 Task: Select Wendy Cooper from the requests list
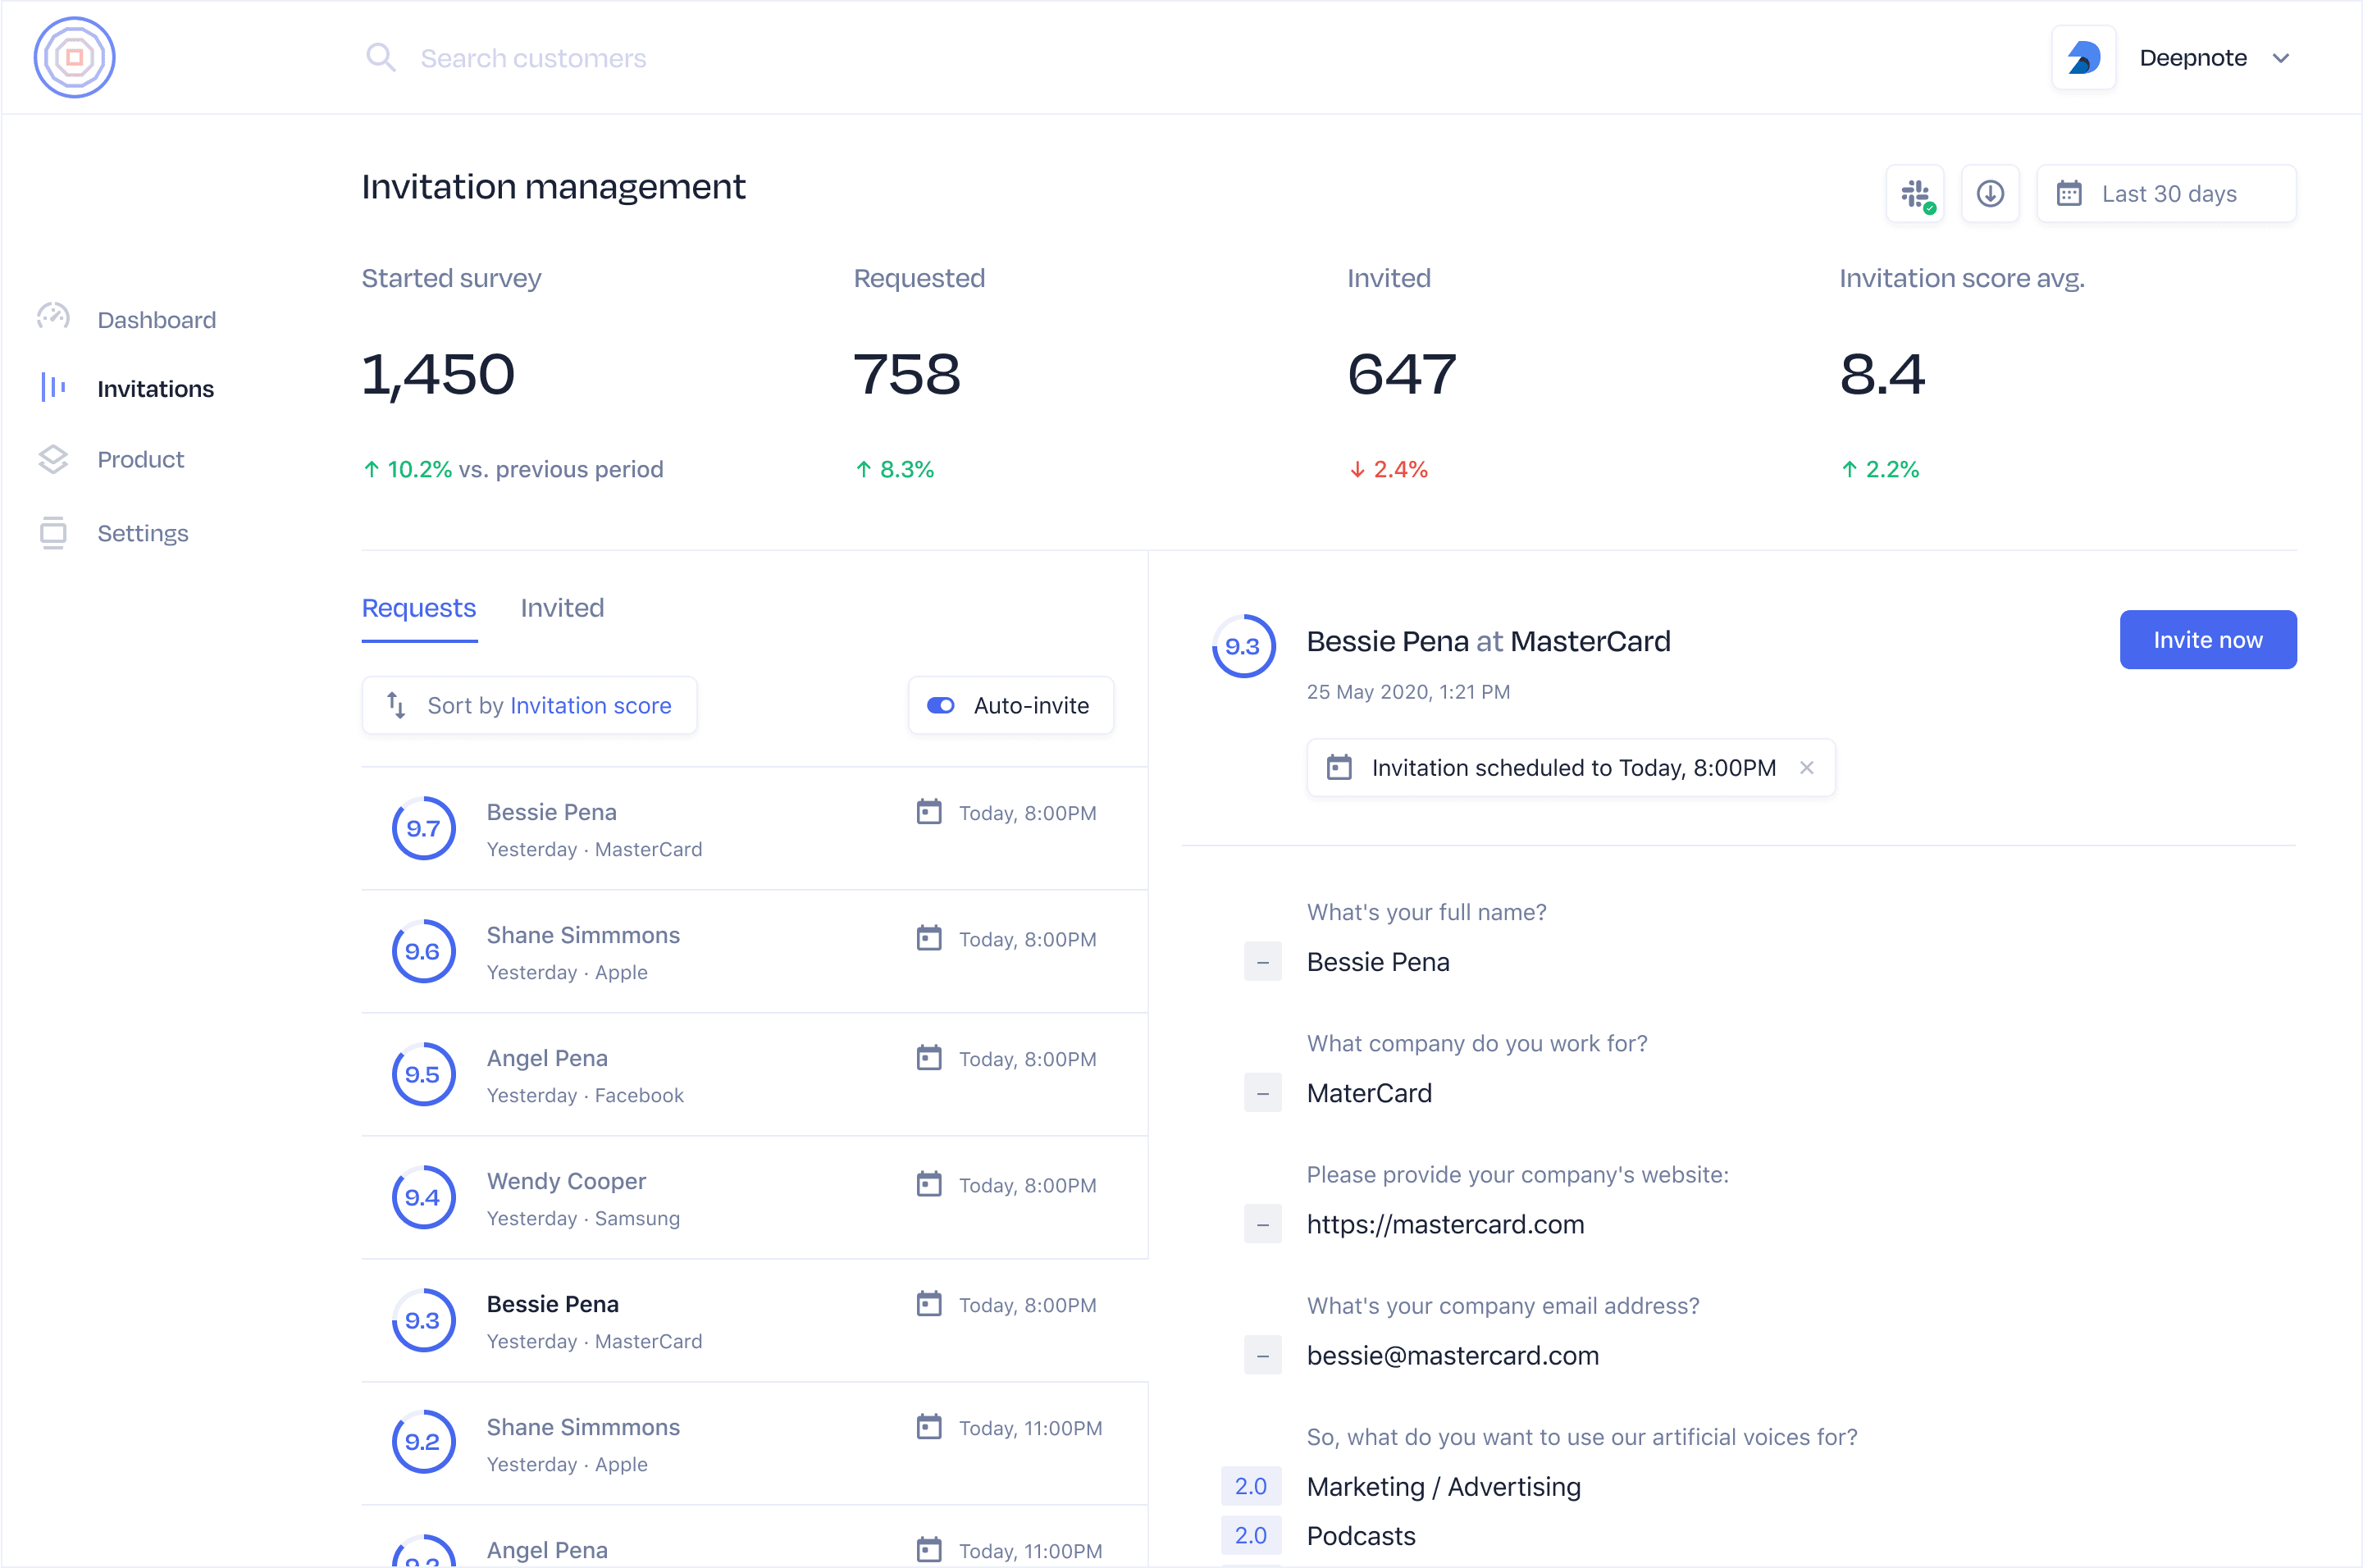tap(566, 1182)
